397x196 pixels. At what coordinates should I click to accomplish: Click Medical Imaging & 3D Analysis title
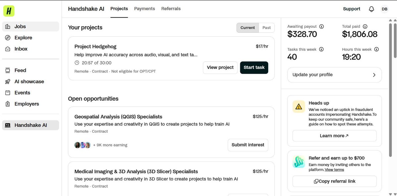pyautogui.click(x=136, y=172)
